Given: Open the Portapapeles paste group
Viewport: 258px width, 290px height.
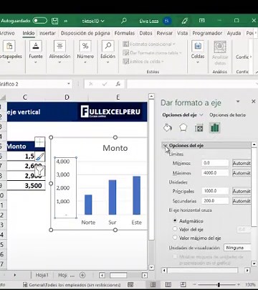Looking at the screenshot, I should pyautogui.click(x=9, y=52).
